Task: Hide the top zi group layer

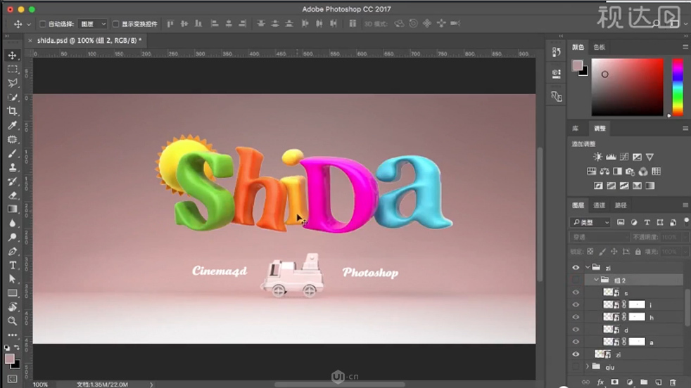Action: pos(576,267)
